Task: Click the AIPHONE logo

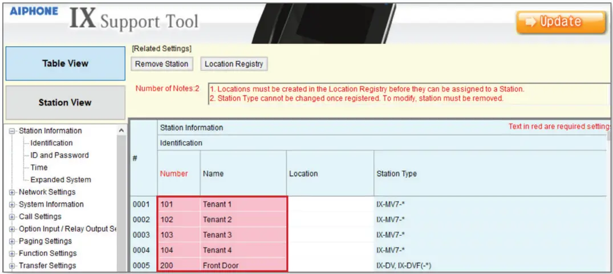Action: [x=34, y=11]
